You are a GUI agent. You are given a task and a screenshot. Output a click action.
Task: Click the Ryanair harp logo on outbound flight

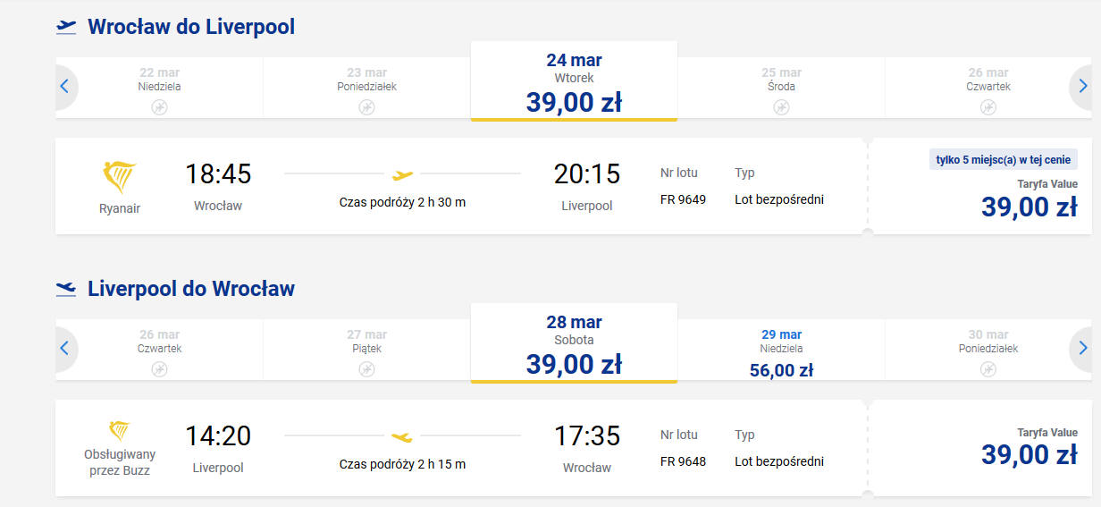click(x=119, y=179)
